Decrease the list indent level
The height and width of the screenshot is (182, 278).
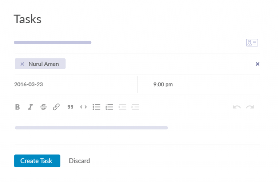pos(122,107)
